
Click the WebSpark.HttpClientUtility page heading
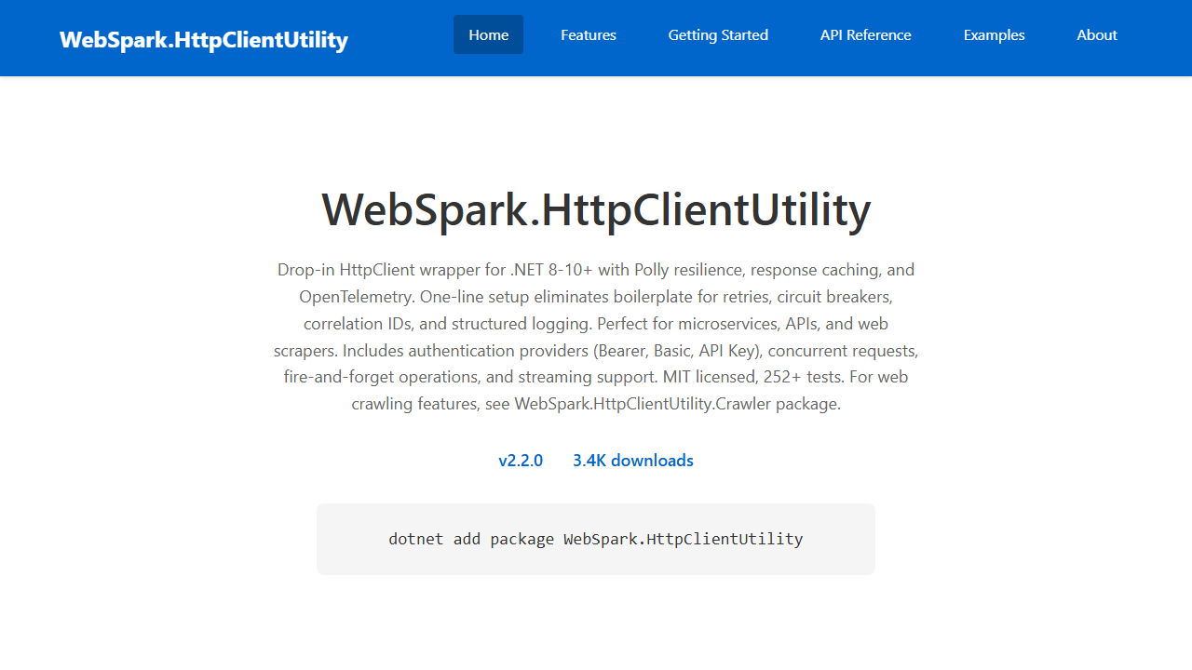pos(595,209)
